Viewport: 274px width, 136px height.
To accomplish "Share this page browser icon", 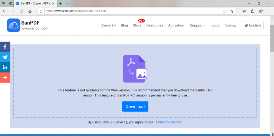I will (261, 11).
